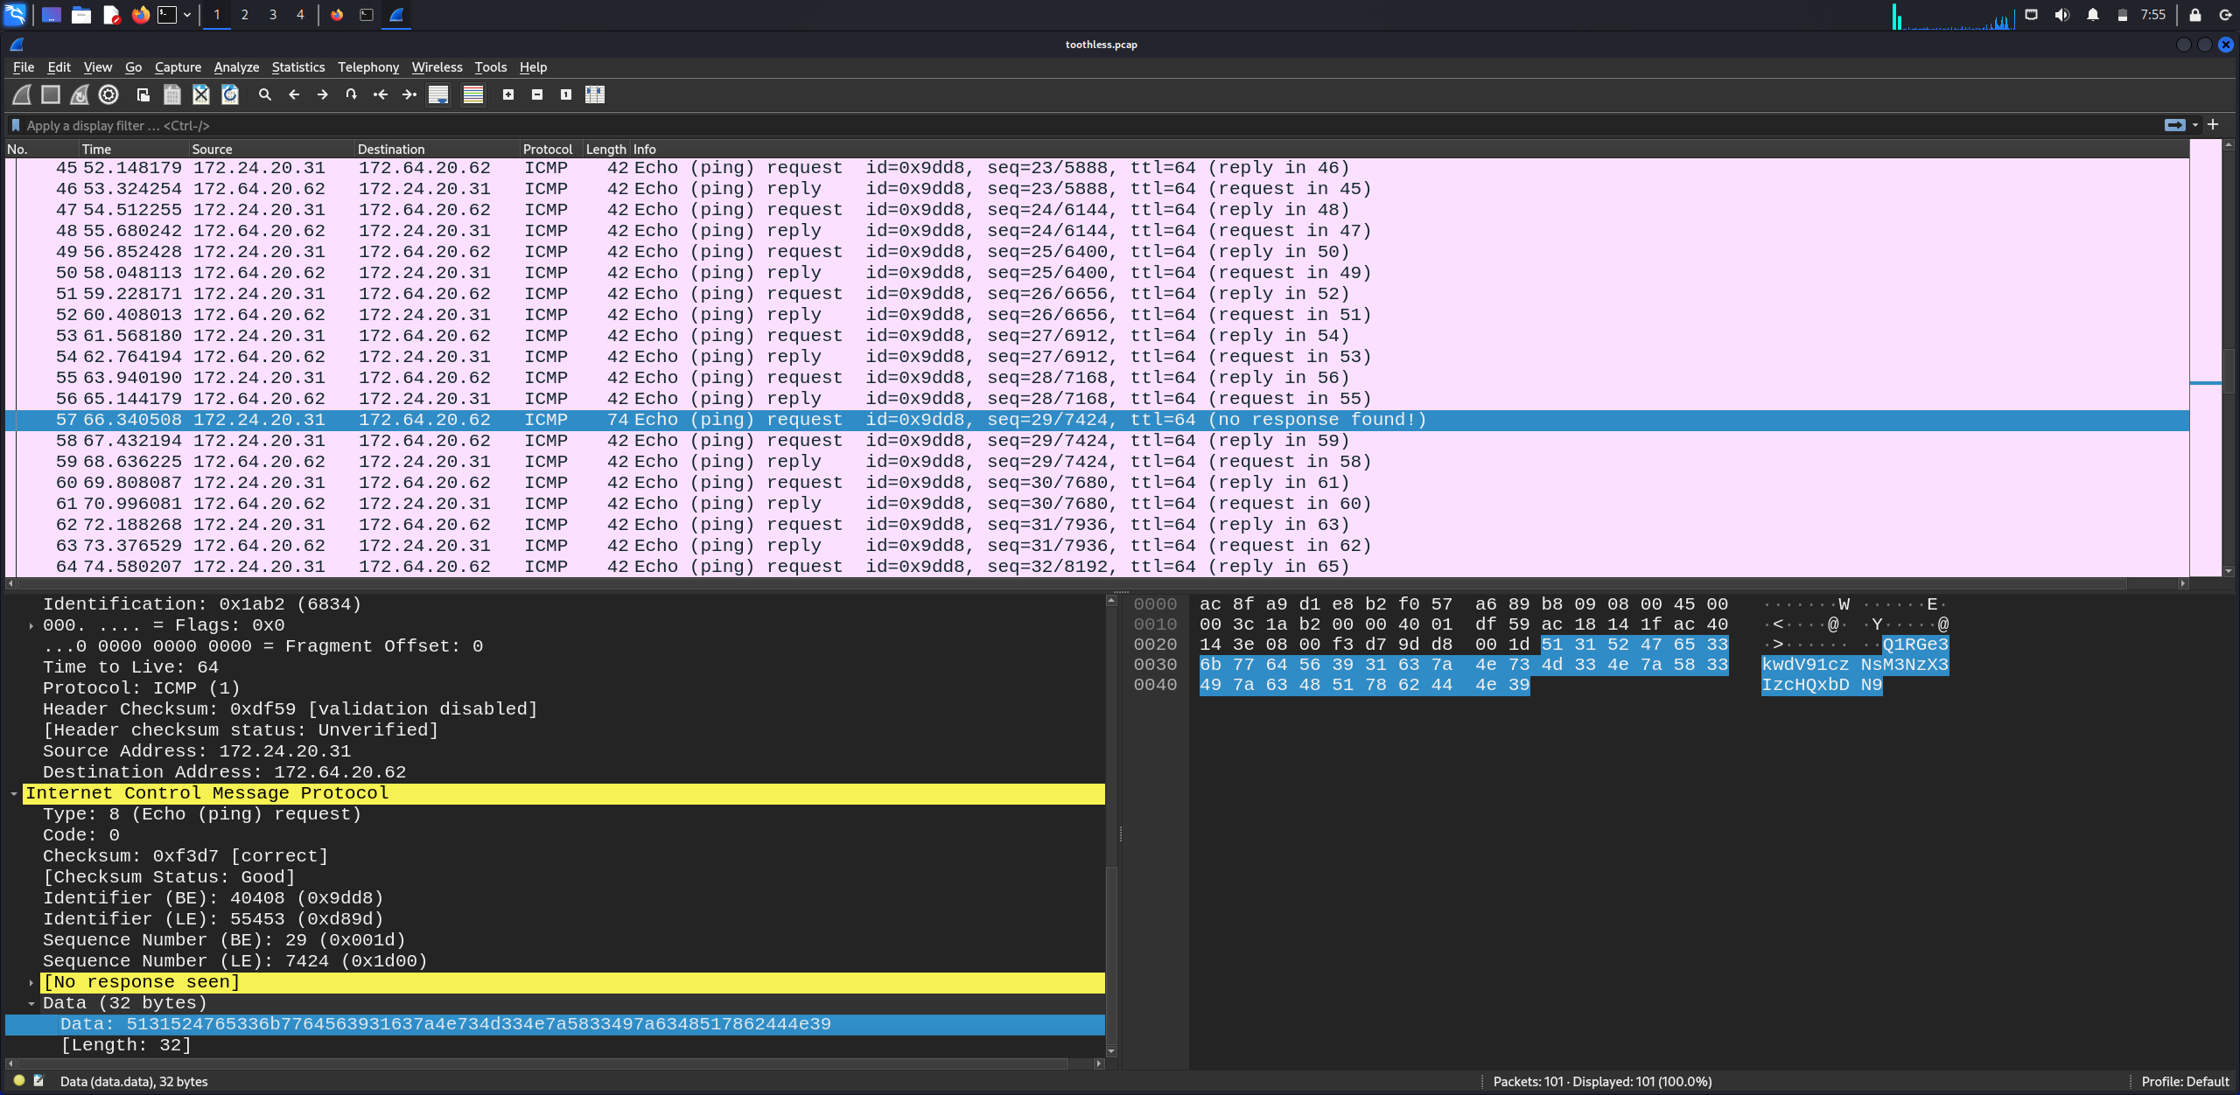This screenshot has width=2240, height=1095.
Task: Restart current capture toolbar icon
Action: [x=80, y=94]
